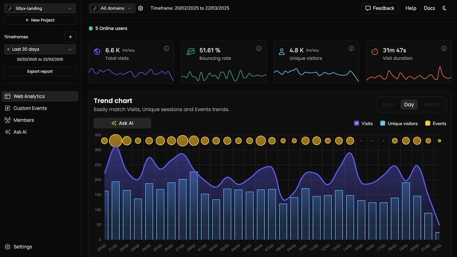Click info icon on Unique visitors card
Screen dimensions: 457x257
(351, 49)
